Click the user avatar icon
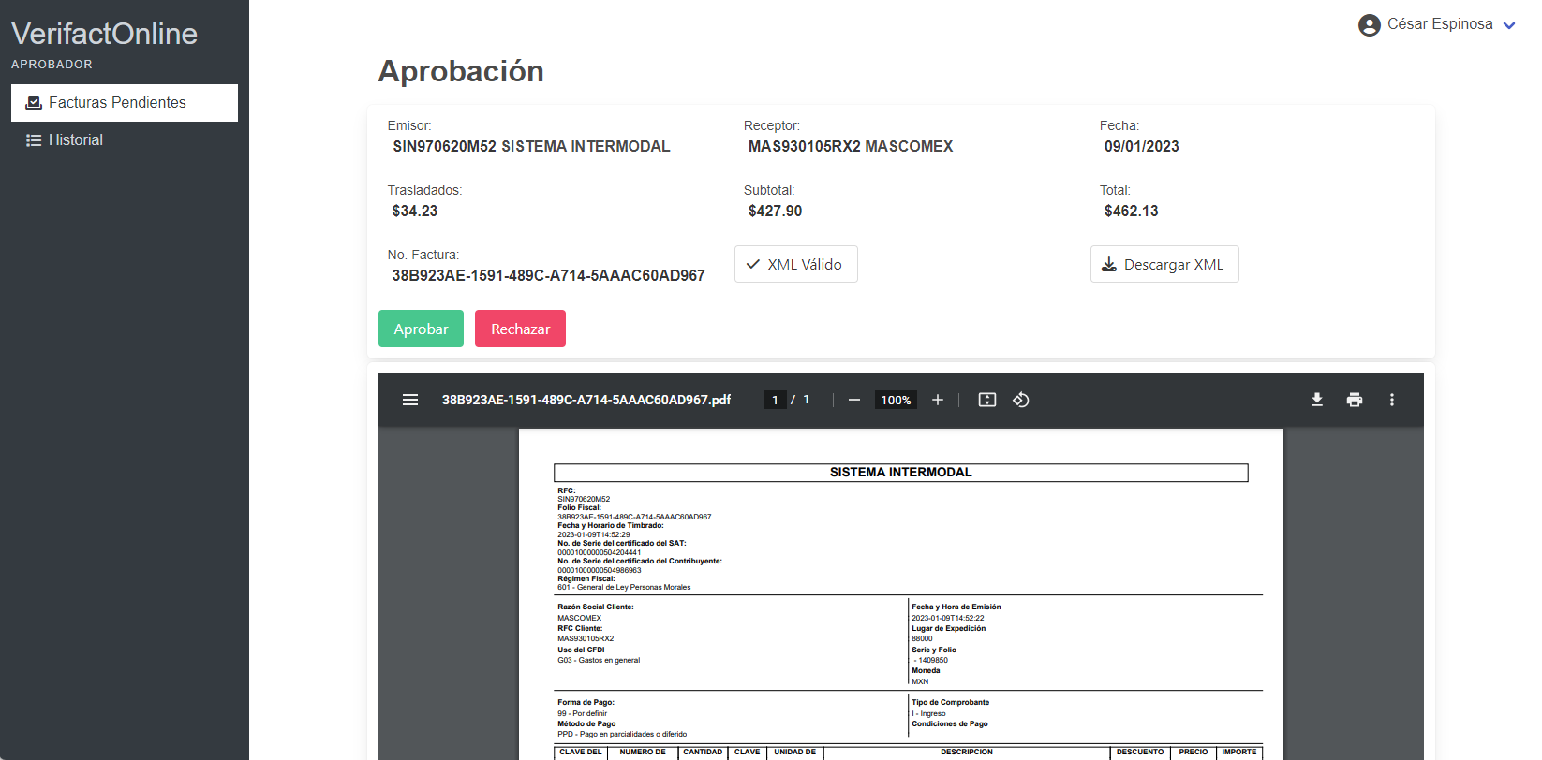The width and height of the screenshot is (1542, 760). click(x=1369, y=25)
